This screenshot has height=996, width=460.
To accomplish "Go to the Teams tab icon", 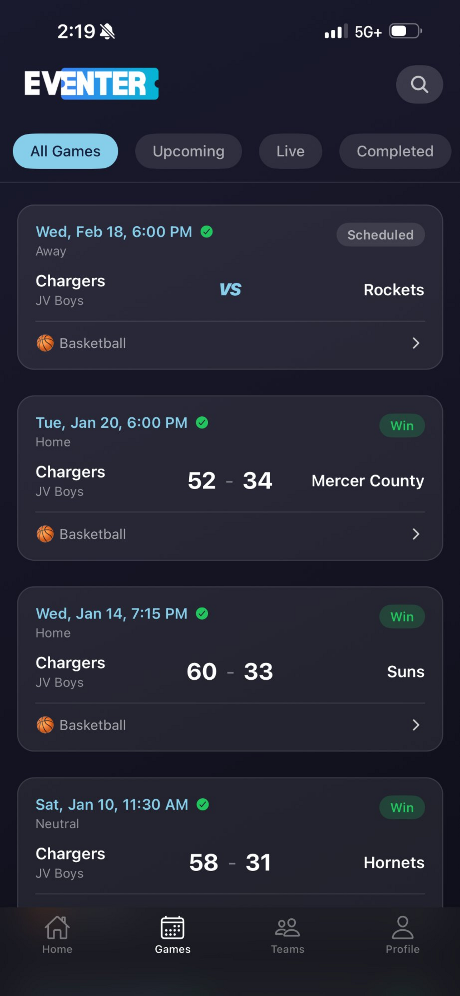I will pos(287,928).
